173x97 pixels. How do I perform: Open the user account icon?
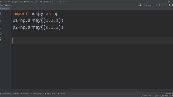(141, 5)
